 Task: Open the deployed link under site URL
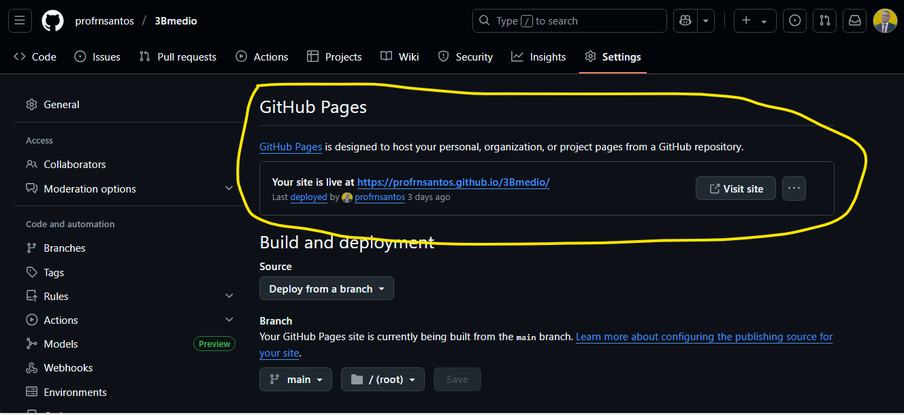click(x=308, y=197)
